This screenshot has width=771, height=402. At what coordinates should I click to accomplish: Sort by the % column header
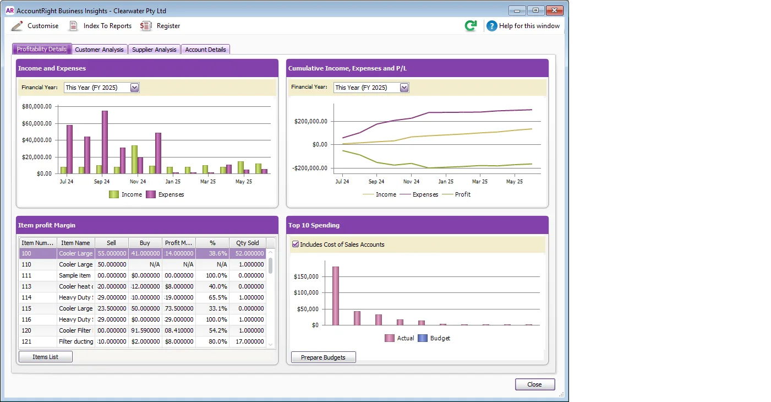click(212, 243)
